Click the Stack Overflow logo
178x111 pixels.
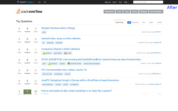coord(29,11)
